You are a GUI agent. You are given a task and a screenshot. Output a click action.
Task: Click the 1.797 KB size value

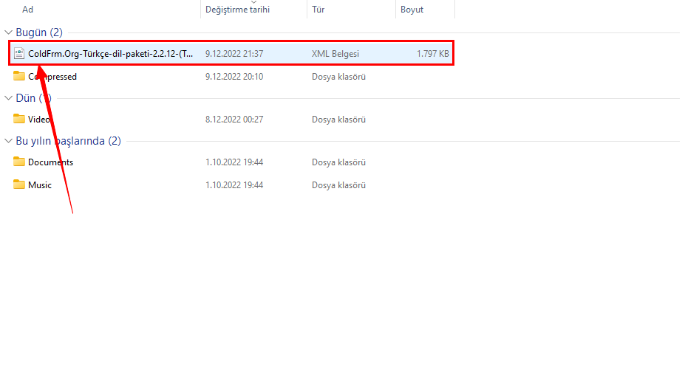tap(432, 54)
